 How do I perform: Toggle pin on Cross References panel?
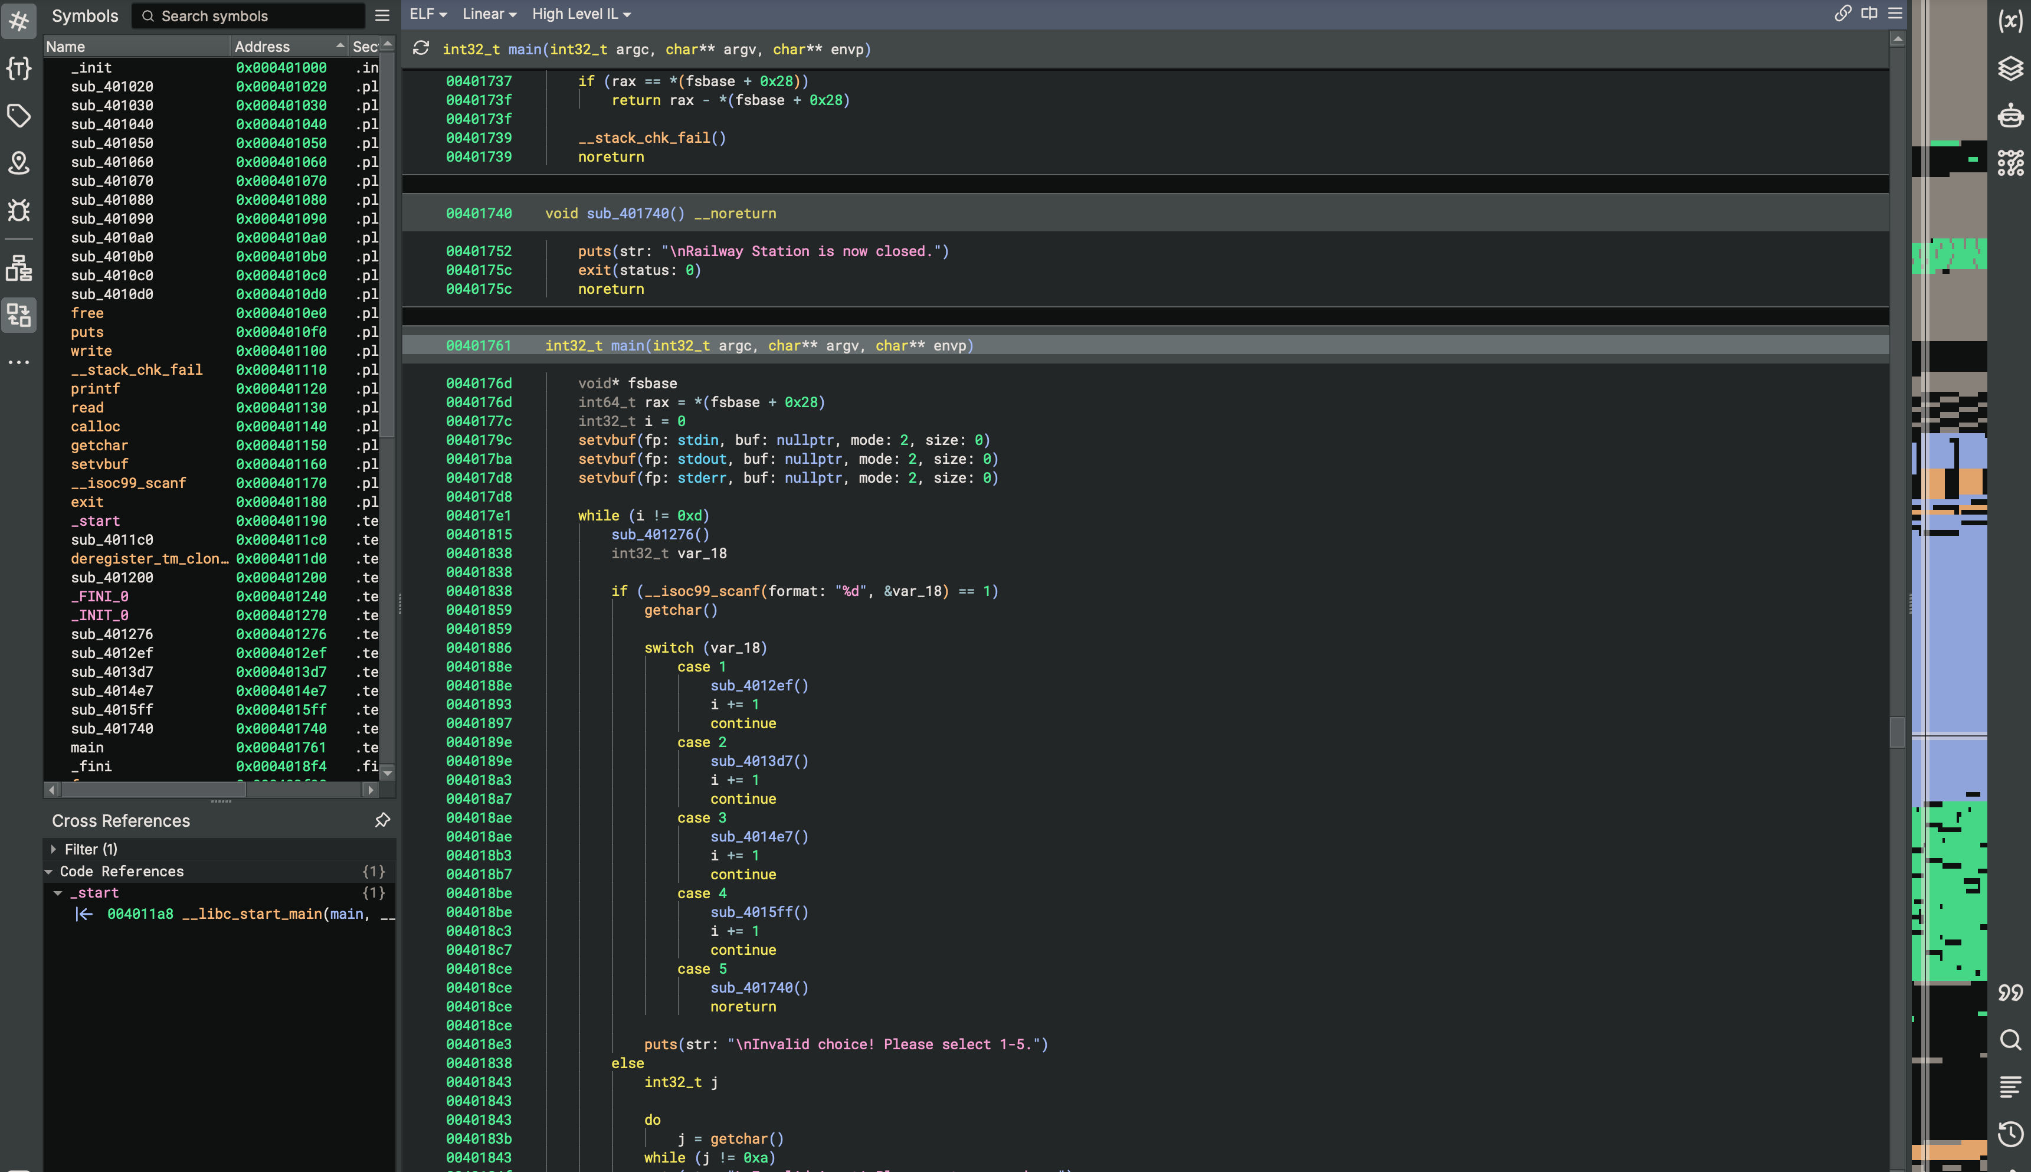point(382,820)
